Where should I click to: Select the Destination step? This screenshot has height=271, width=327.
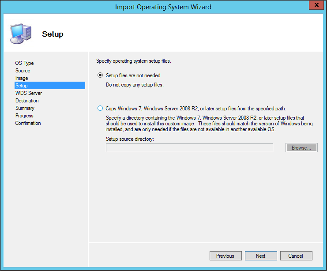pyautogui.click(x=27, y=101)
